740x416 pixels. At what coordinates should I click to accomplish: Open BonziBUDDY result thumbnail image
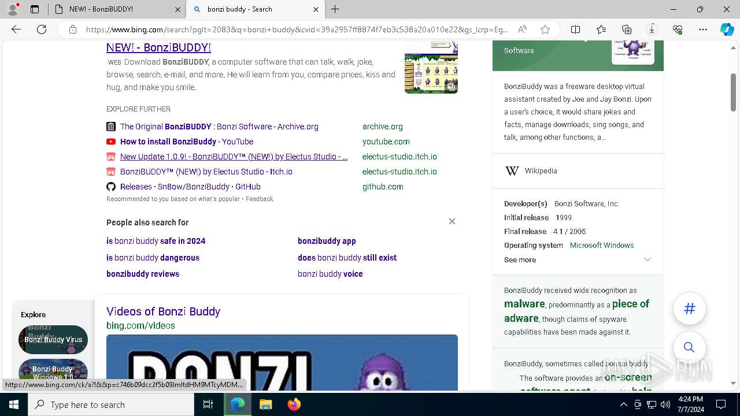coord(431,67)
